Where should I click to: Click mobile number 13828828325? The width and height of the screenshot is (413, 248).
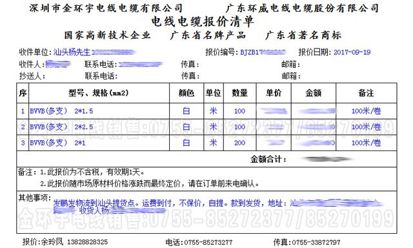[88, 242]
